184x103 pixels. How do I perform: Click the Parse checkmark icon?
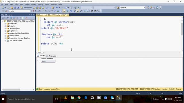pyautogui.click(x=55, y=11)
